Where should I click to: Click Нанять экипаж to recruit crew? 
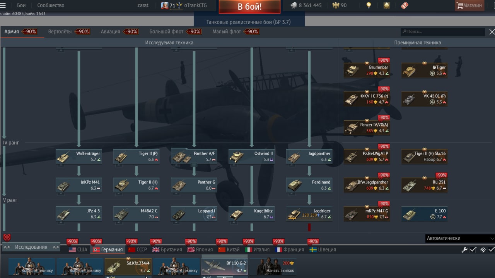[272, 267]
